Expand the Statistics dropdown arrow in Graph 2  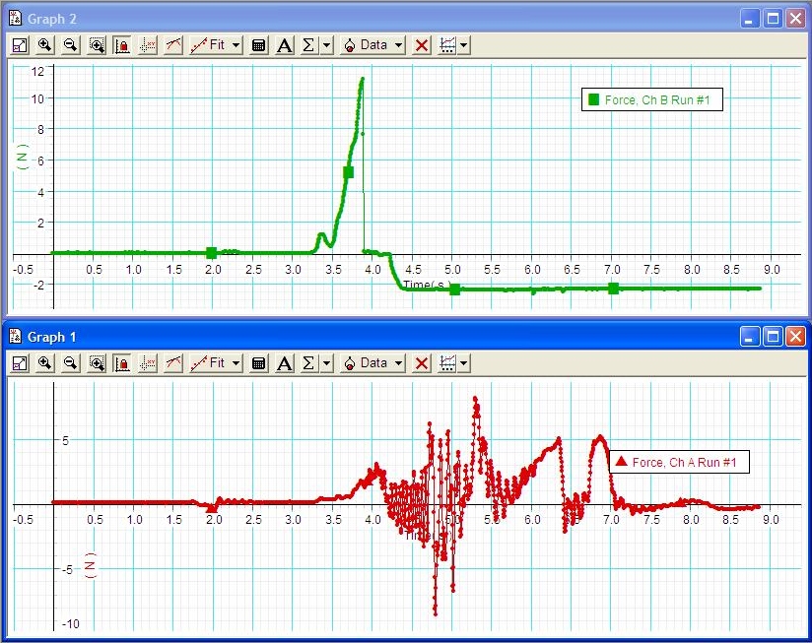pyautogui.click(x=326, y=45)
